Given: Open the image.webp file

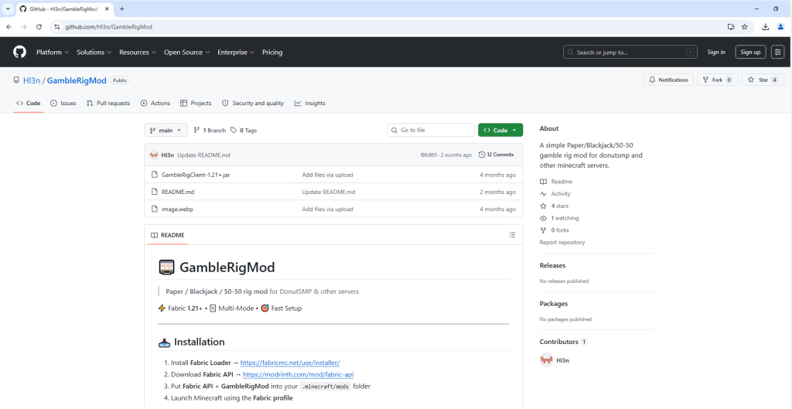Looking at the screenshot, I should point(177,209).
